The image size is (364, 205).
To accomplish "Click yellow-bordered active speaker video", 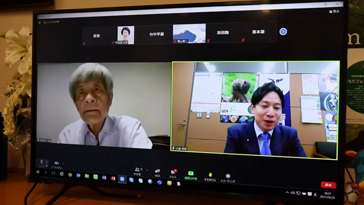I will [255, 110].
